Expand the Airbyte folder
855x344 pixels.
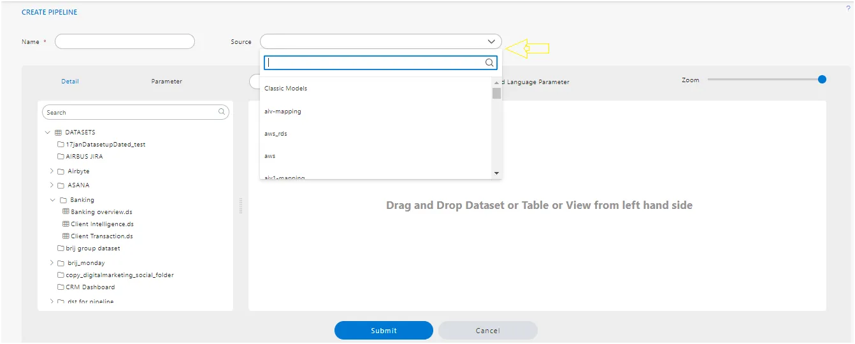pos(52,171)
